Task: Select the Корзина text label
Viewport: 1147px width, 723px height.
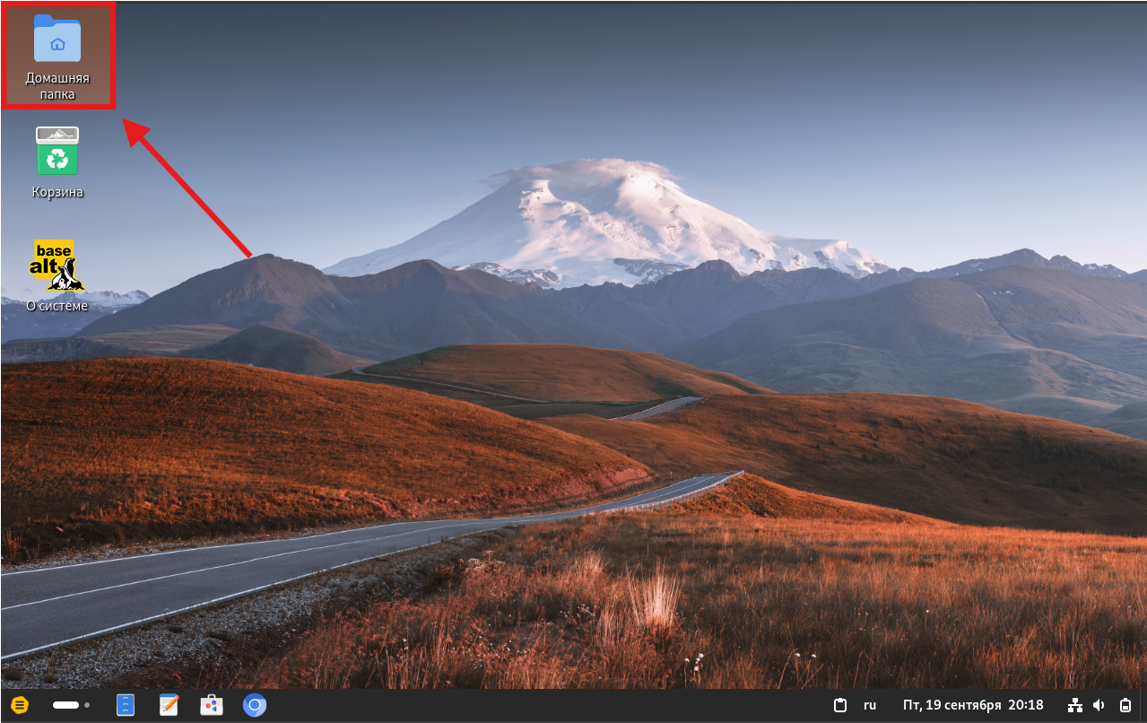Action: 57,192
